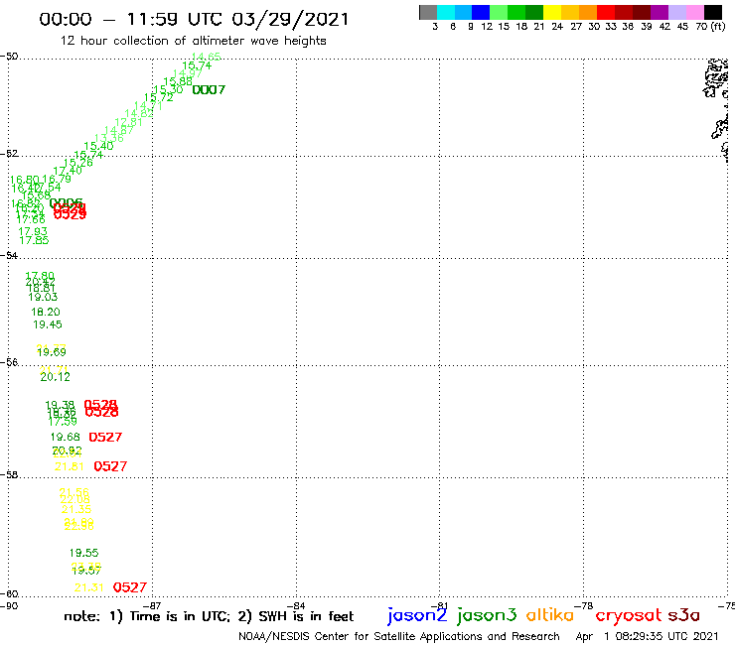Click the dark red 's3a' satellite label
The image size is (735, 645).
tap(684, 615)
